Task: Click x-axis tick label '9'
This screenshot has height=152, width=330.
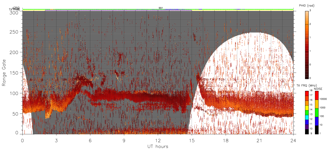Action: [124, 140]
